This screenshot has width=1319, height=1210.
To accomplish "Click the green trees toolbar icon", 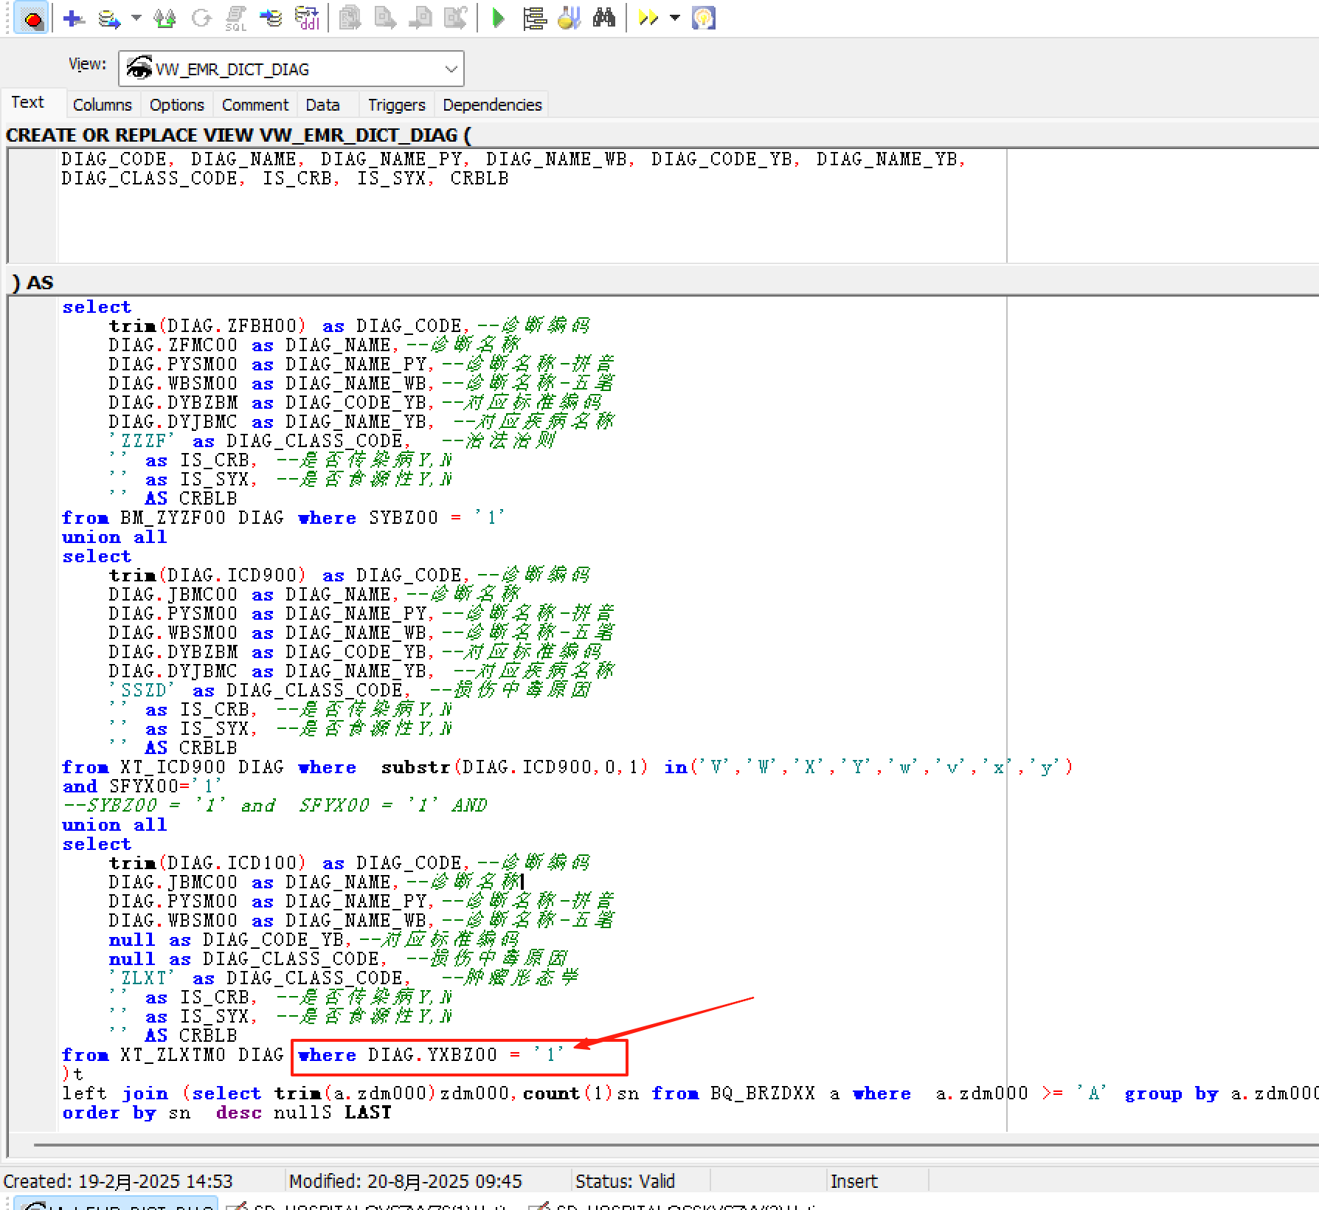I will 165,18.
